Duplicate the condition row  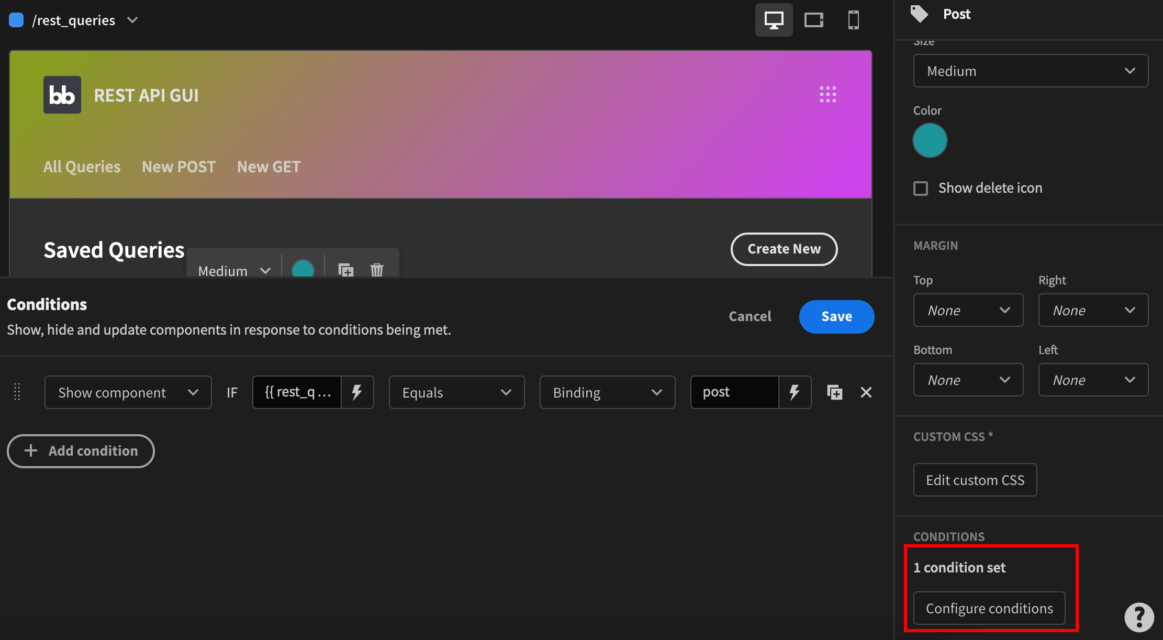[834, 392]
